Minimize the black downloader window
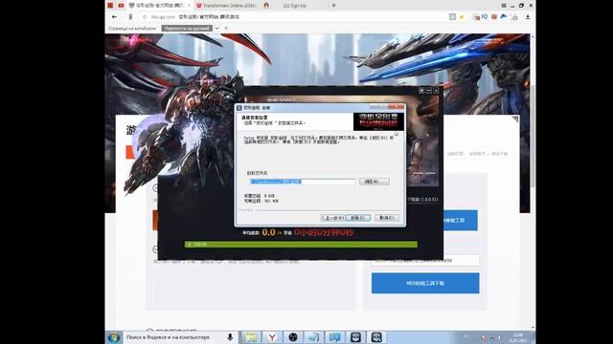The width and height of the screenshot is (613, 344). pyautogui.click(x=429, y=91)
